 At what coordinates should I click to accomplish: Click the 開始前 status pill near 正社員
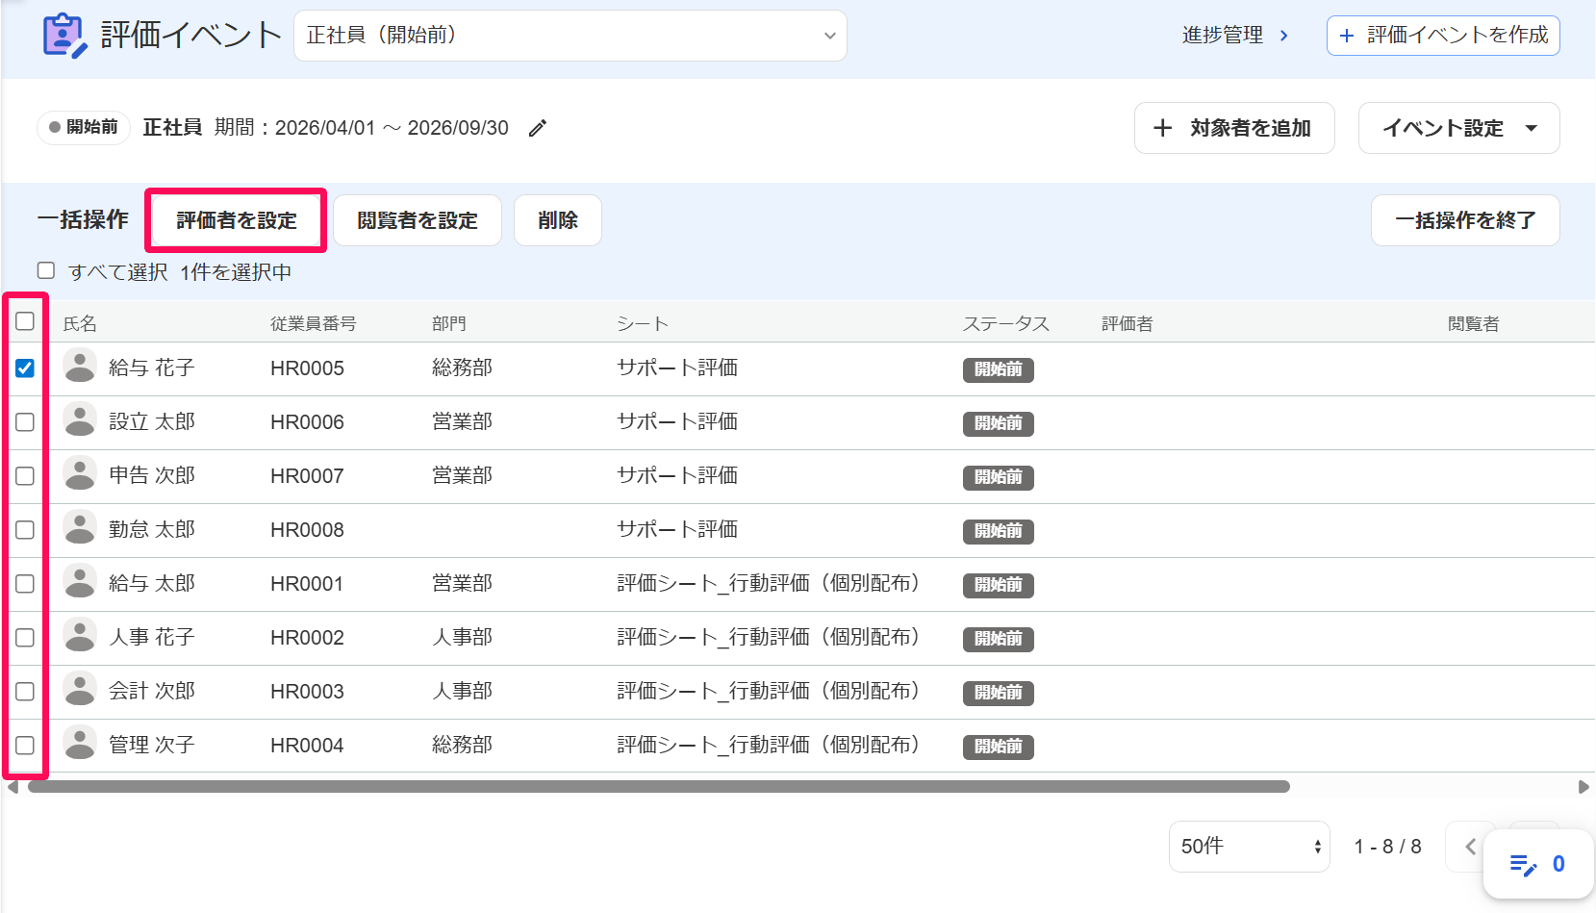pos(84,127)
